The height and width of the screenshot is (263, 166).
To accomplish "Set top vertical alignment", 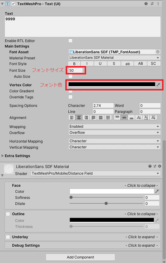I will click(x=117, y=118).
